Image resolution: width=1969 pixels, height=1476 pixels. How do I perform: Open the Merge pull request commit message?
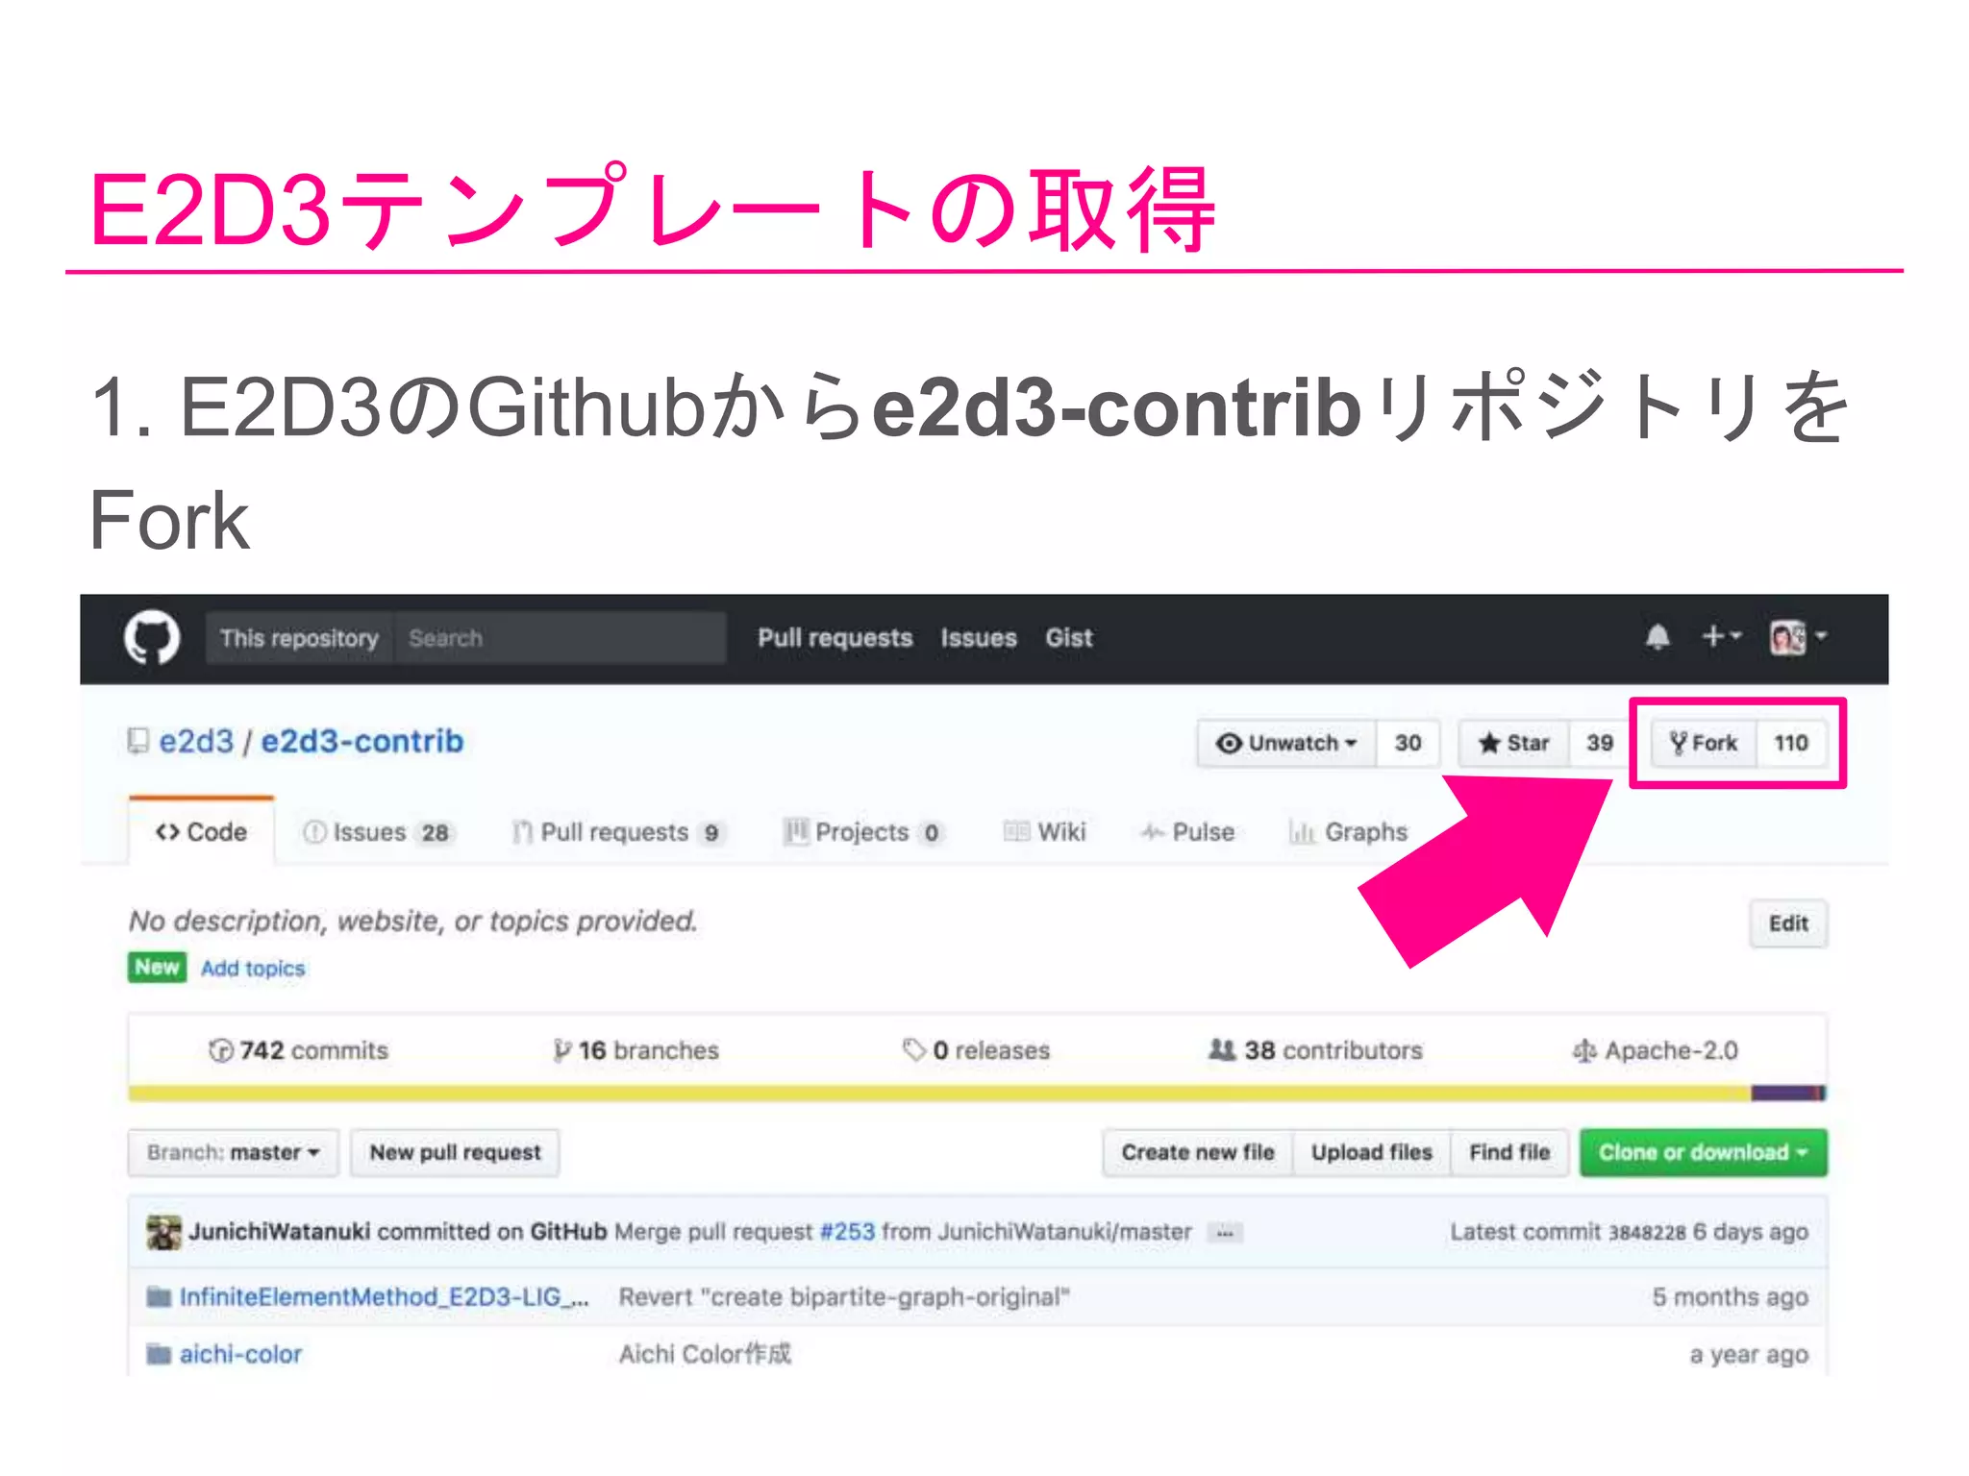[x=903, y=1232]
